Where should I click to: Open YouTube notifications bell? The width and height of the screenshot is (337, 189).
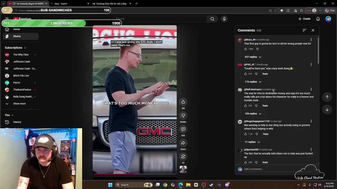click(x=318, y=19)
